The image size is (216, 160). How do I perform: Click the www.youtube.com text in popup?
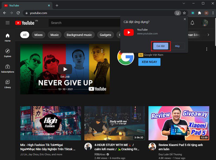(x=147, y=34)
